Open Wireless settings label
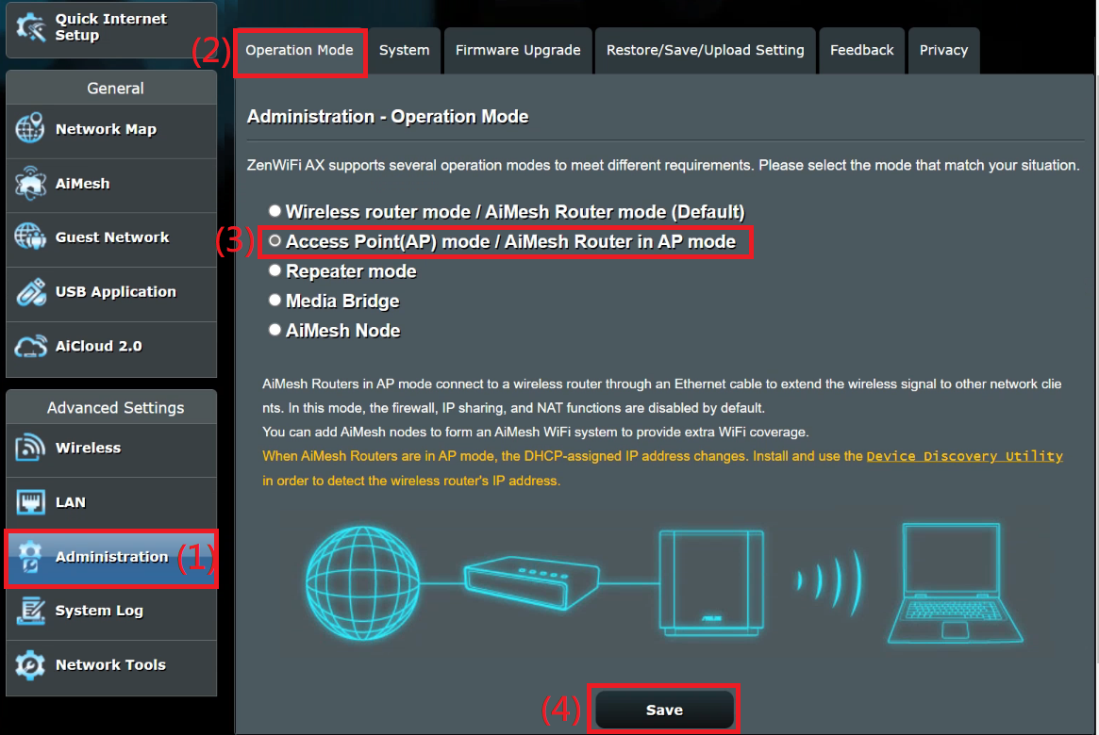The width and height of the screenshot is (1099, 735). 89,448
